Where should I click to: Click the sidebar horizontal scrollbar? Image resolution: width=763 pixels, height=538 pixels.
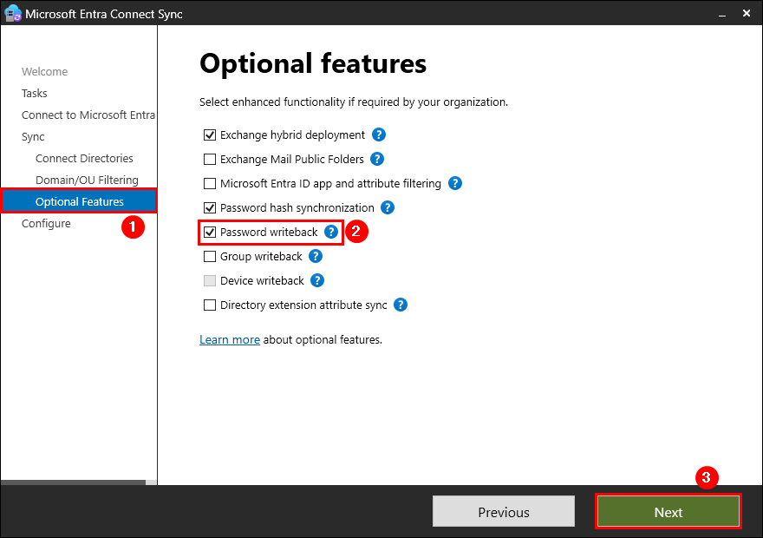click(74, 482)
